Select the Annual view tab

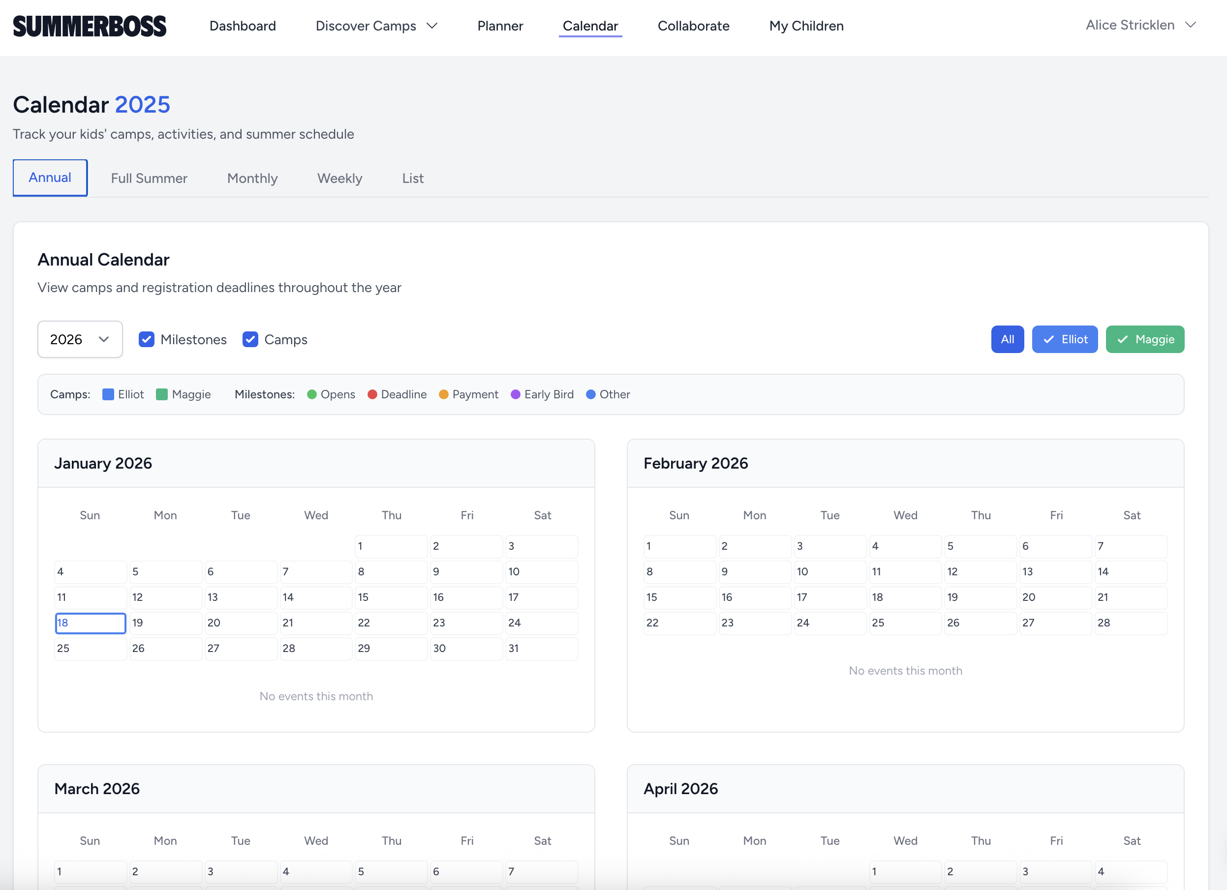pos(50,178)
